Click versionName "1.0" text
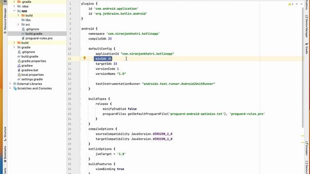This screenshot has height=174, width=310. point(111,74)
